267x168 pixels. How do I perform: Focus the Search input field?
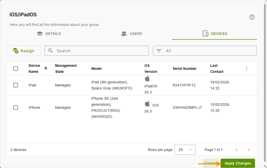(x=97, y=51)
